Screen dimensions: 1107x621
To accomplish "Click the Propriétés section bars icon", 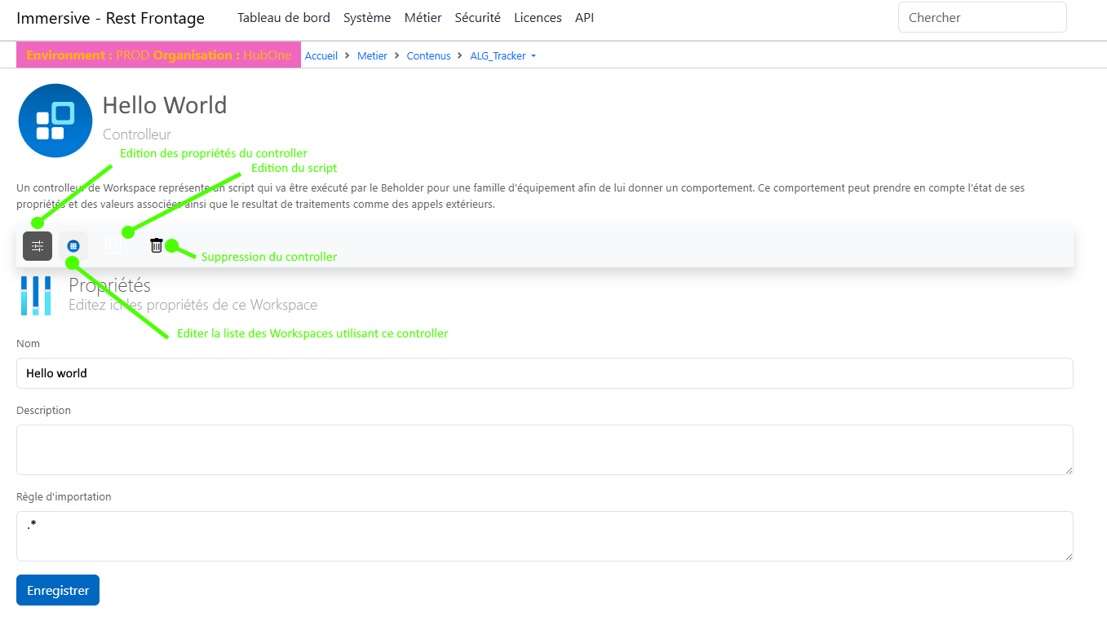I will (x=35, y=295).
